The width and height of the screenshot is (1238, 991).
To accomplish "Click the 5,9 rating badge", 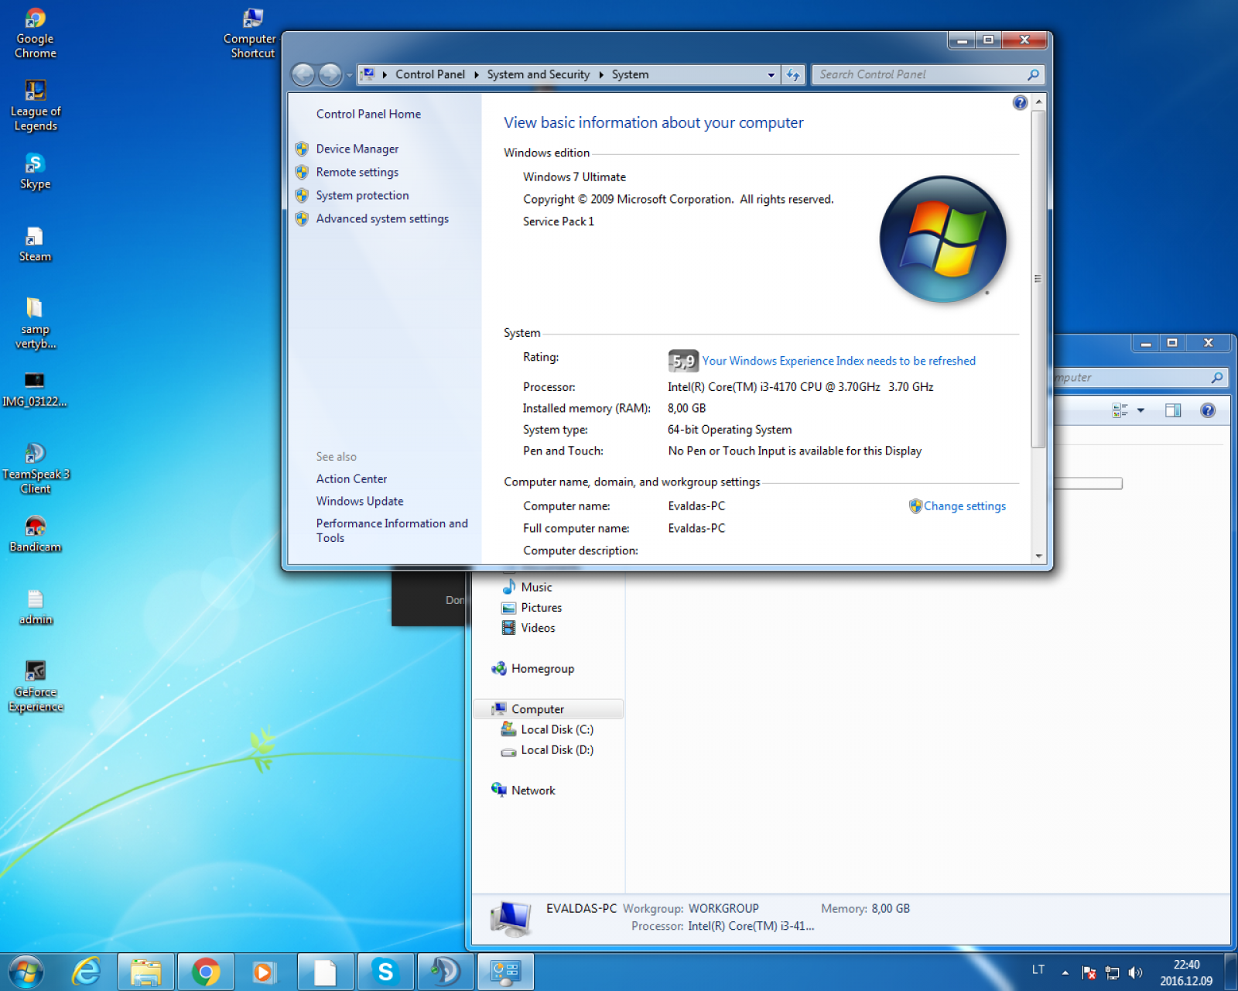I will click(x=683, y=361).
